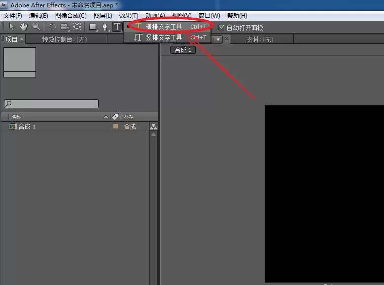Click the 合成 1 composition icon
The width and height of the screenshot is (384, 285).
click(13, 127)
